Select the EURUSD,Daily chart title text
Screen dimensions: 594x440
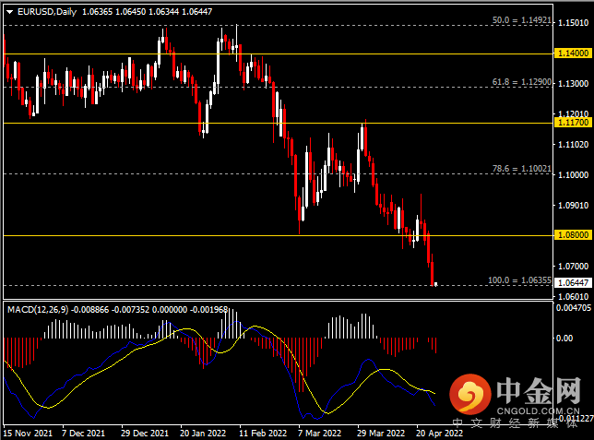click(x=47, y=12)
